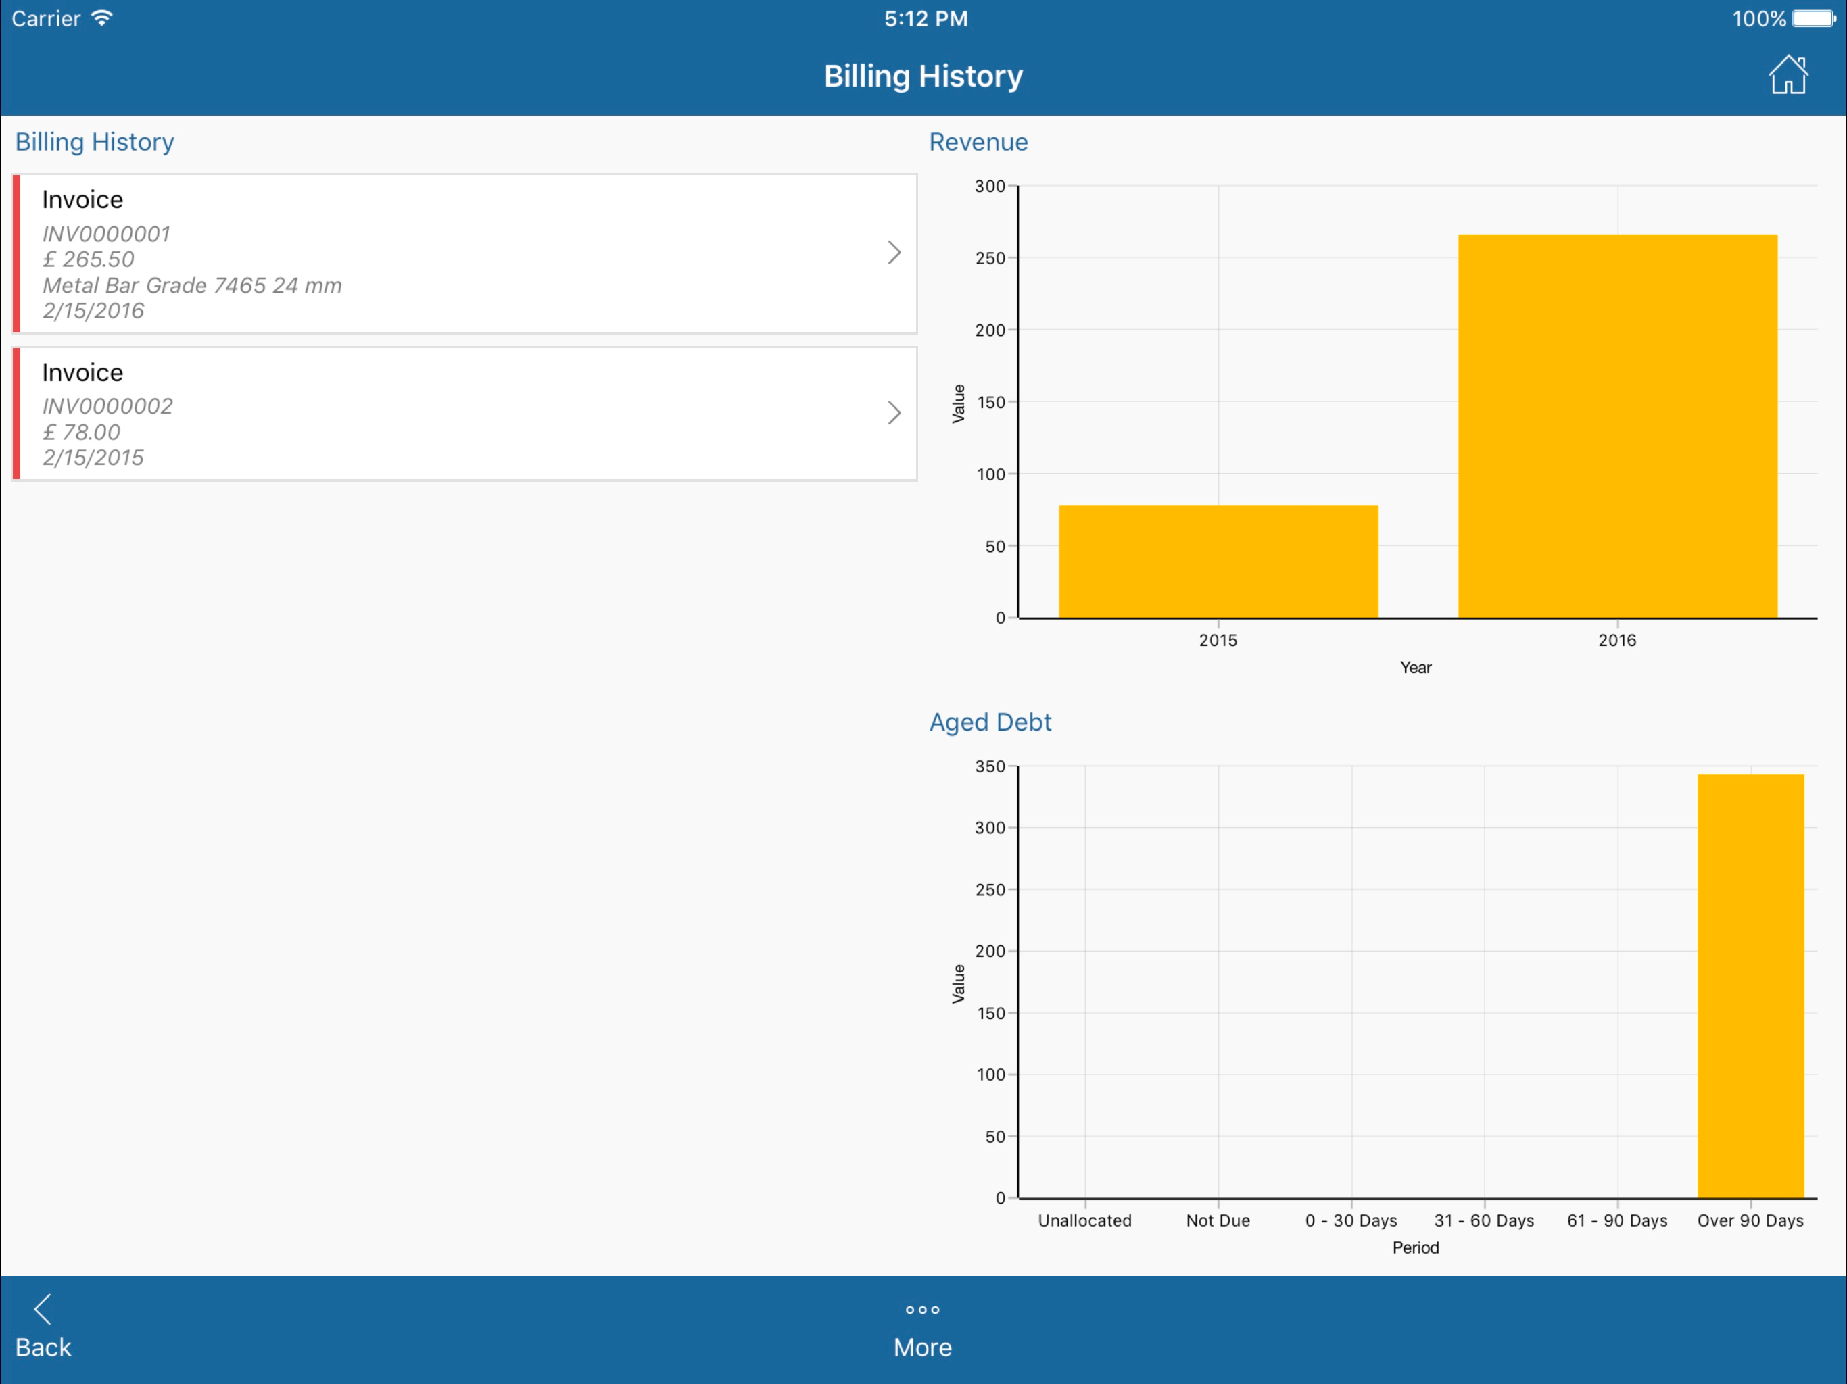The width and height of the screenshot is (1847, 1384).
Task: Click the 61 - 90 Days period label
Action: tap(1617, 1220)
